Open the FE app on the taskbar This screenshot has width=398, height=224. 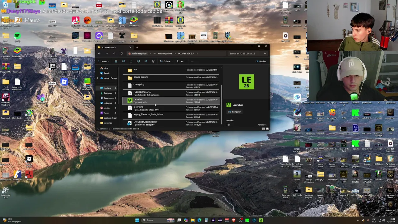pos(213,220)
